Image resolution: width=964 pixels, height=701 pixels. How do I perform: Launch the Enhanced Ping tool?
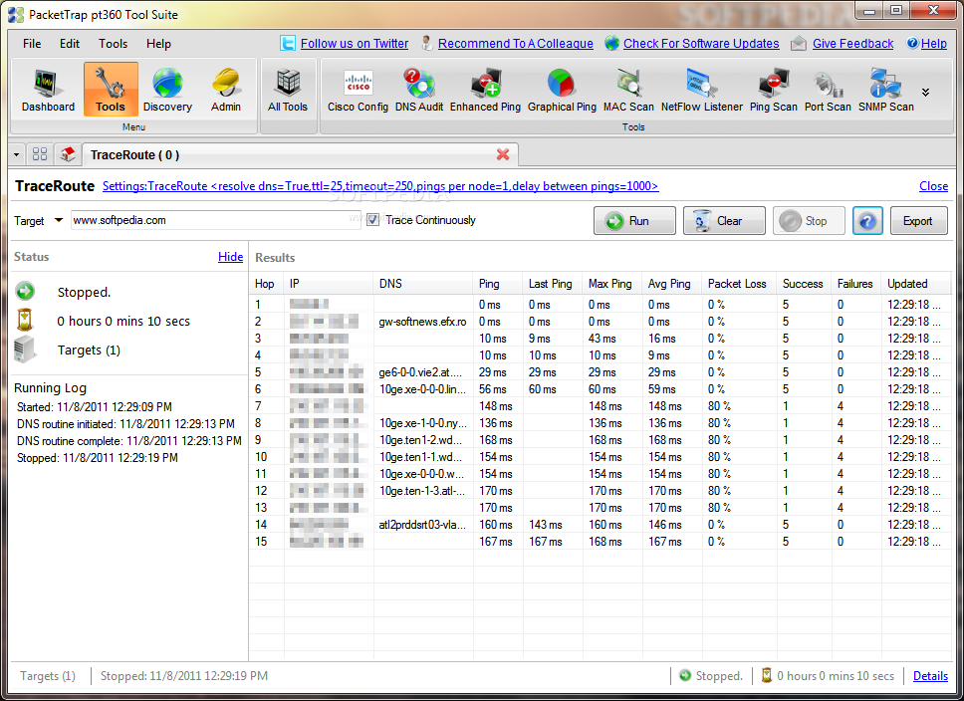[x=486, y=91]
